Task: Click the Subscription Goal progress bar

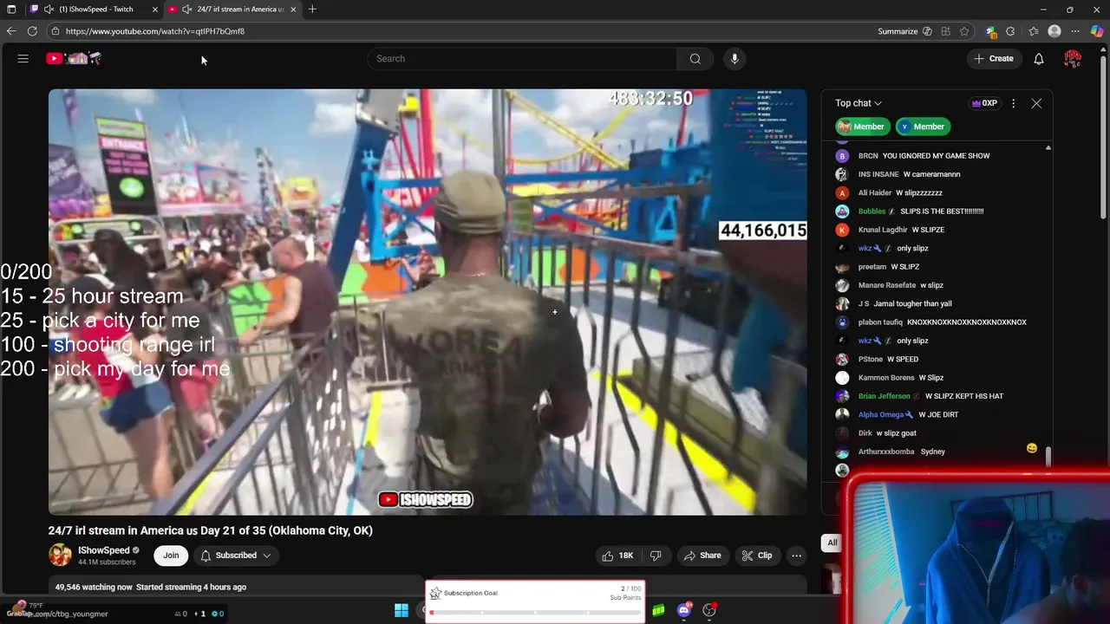Action: 534,613
